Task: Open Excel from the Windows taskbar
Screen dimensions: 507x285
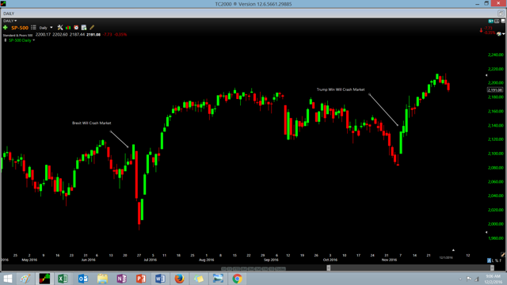Action: 63,279
